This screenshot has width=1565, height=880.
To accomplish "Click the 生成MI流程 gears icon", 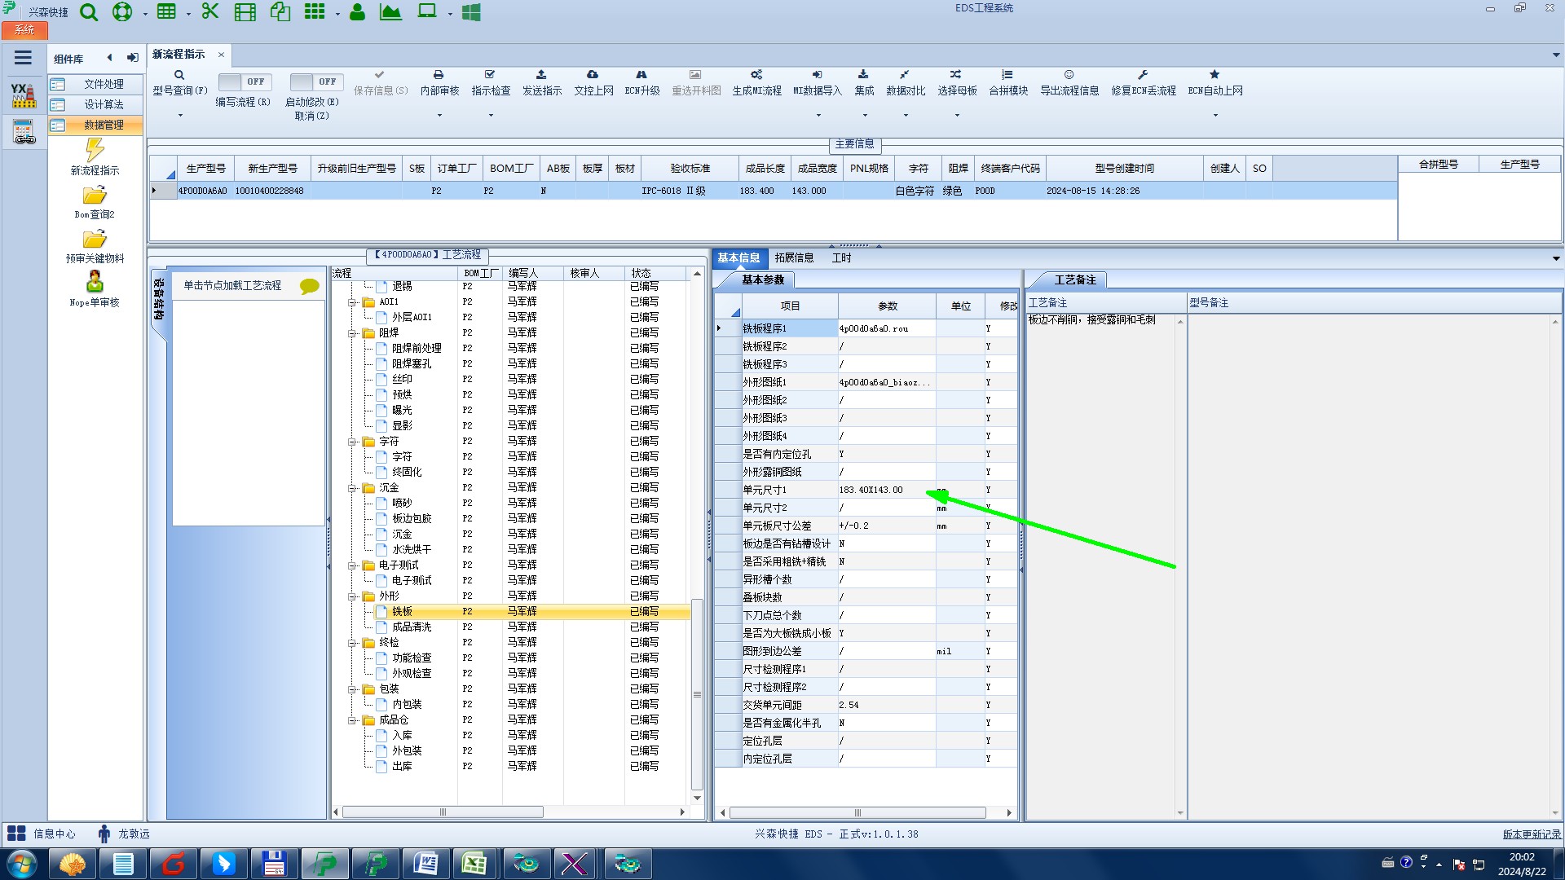I will 756,75.
